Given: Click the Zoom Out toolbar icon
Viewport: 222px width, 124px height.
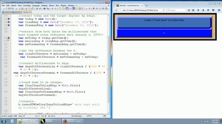Looking at the screenshot, I should [55, 9].
